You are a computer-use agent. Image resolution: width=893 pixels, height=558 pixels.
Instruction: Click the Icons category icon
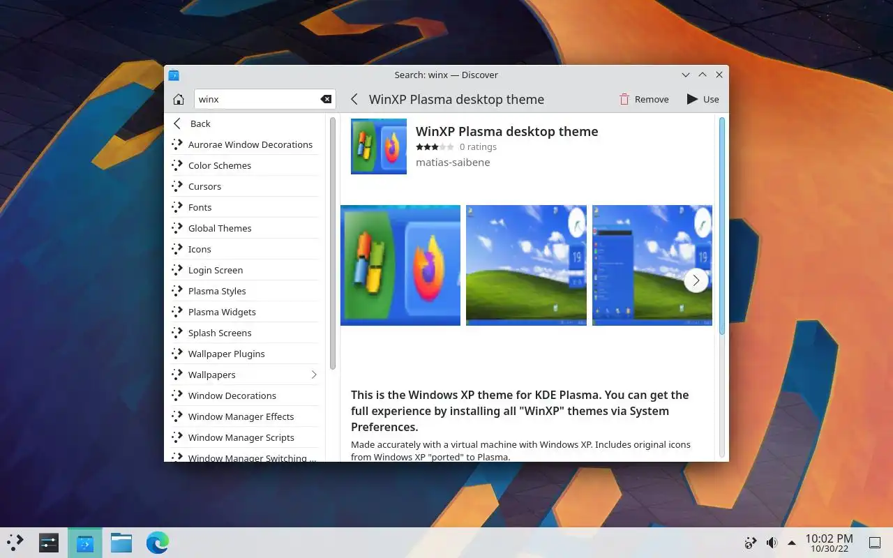(177, 249)
